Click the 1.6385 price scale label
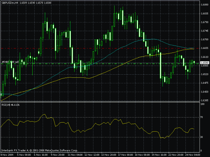This screenshot has width=210, height=157. pyautogui.click(x=205, y=100)
